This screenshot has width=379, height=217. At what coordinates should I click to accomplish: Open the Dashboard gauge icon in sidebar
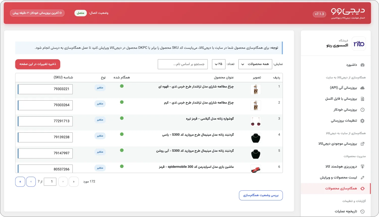coord(362,65)
